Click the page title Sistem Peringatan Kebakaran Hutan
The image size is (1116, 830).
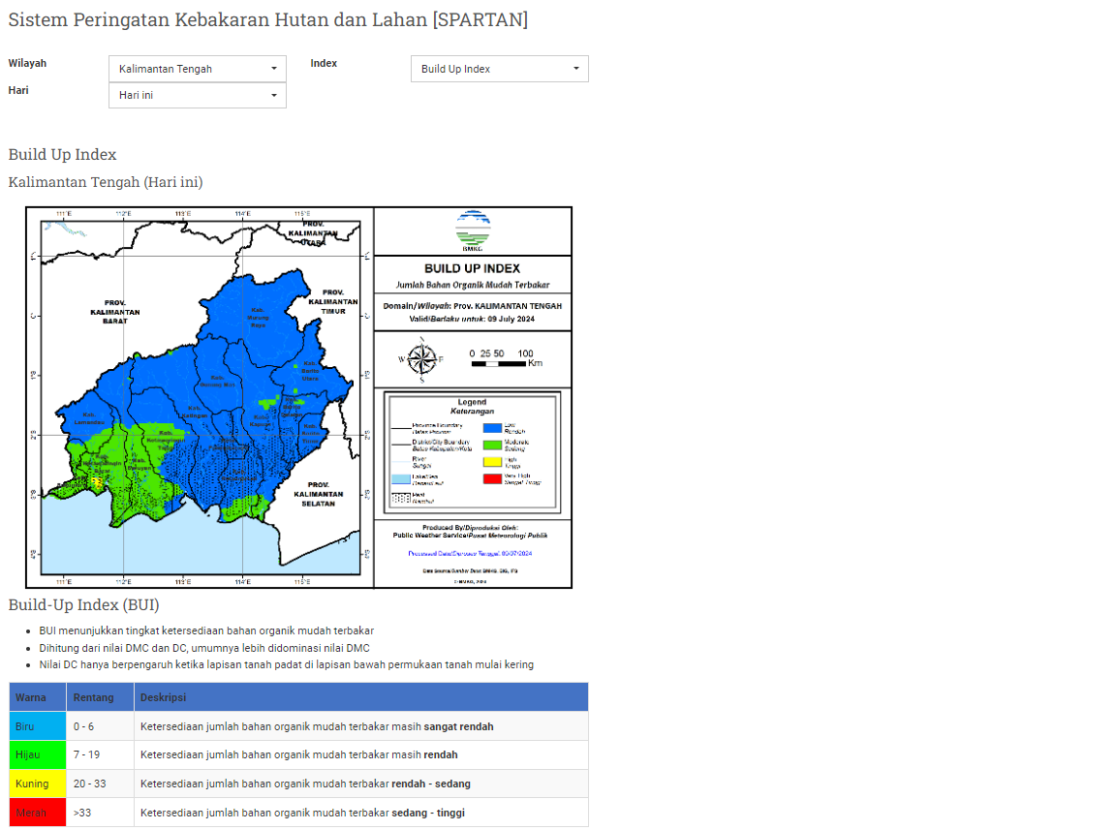[268, 20]
